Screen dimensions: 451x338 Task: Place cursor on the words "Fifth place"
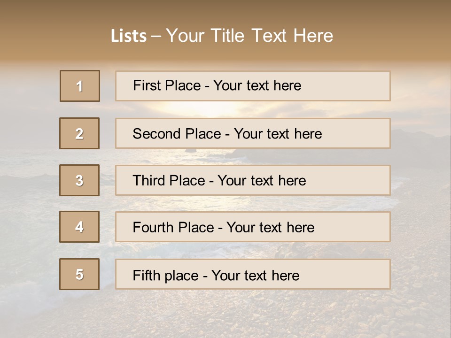point(165,275)
